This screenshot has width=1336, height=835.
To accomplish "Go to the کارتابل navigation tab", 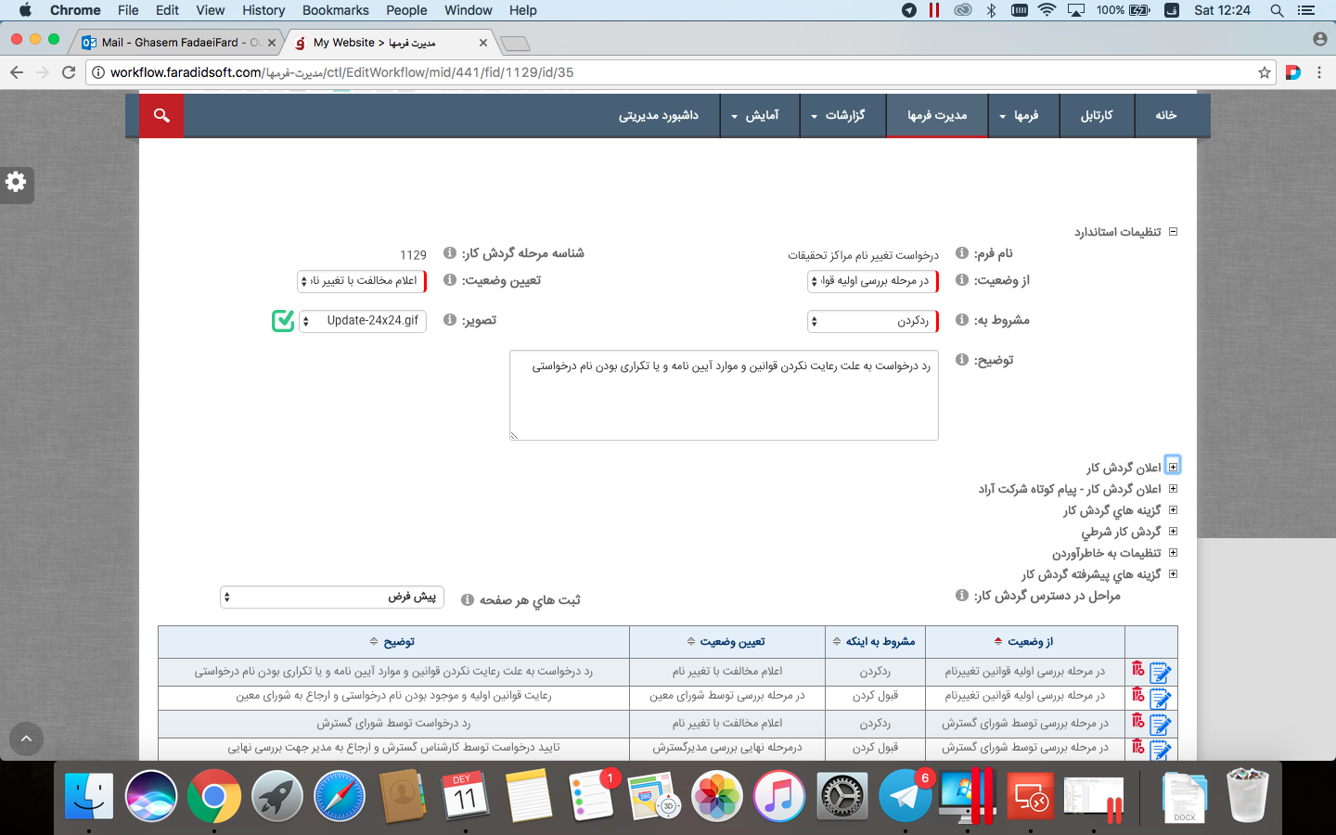I will pyautogui.click(x=1097, y=115).
